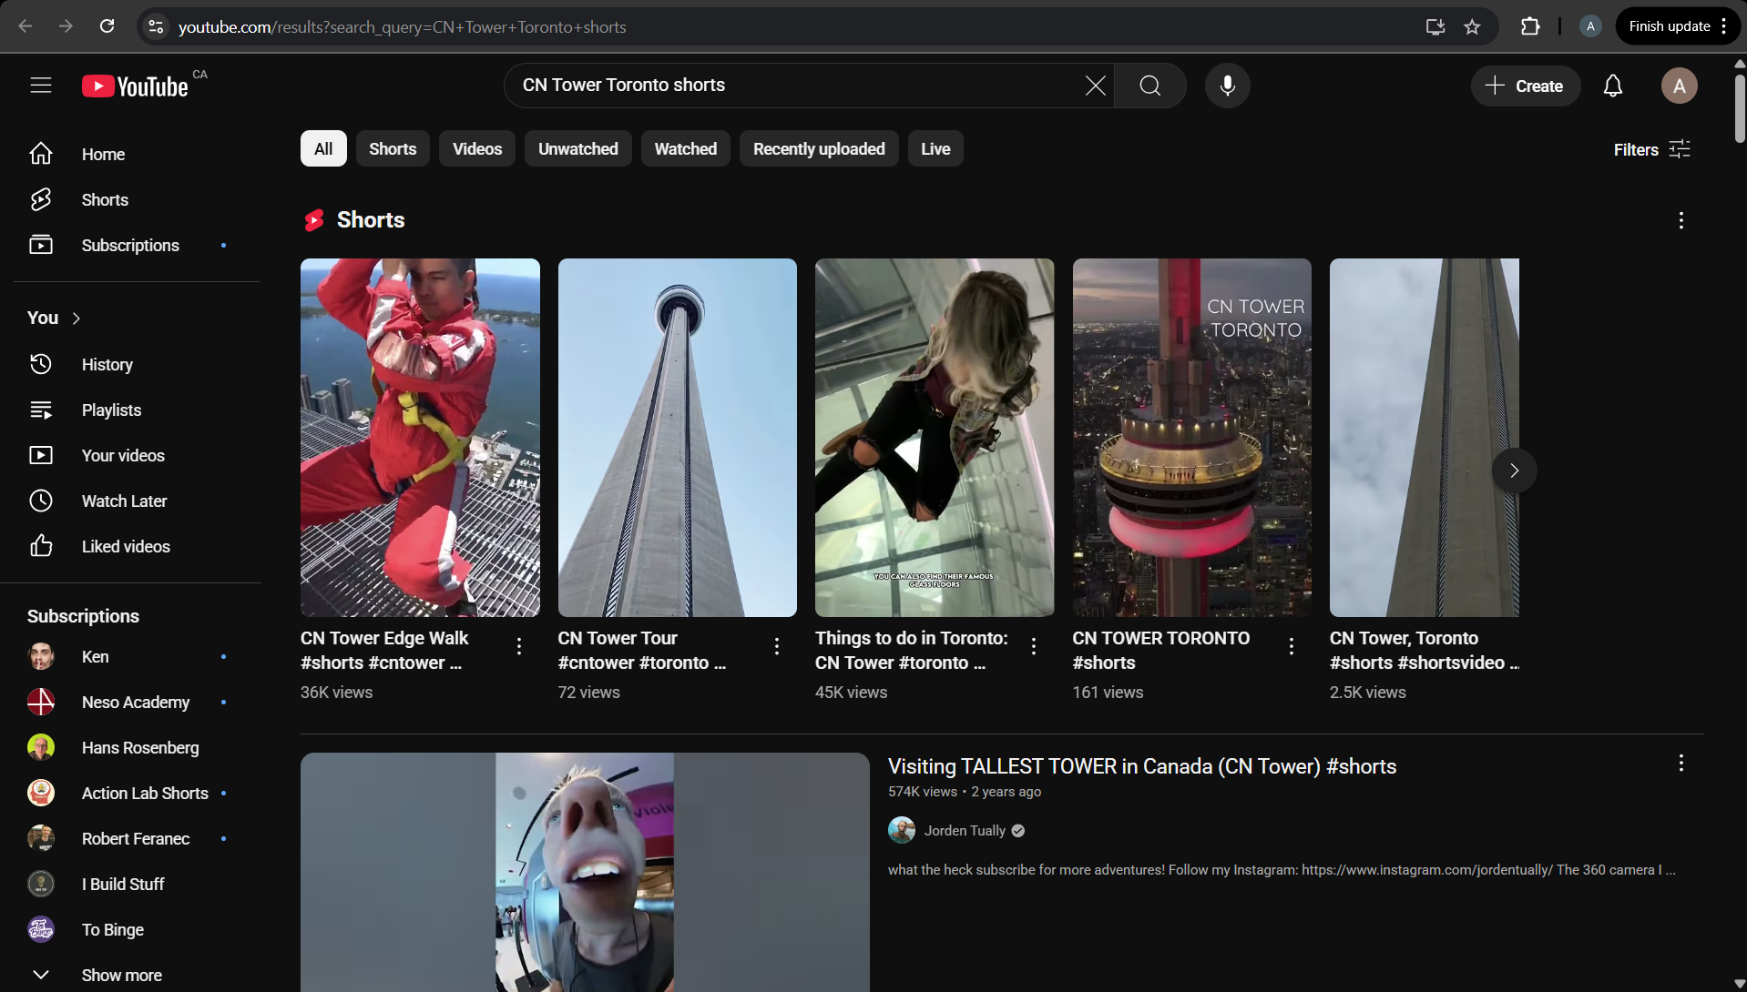The height and width of the screenshot is (992, 1747).
Task: Open options for Things to do short
Action: pos(1034,646)
